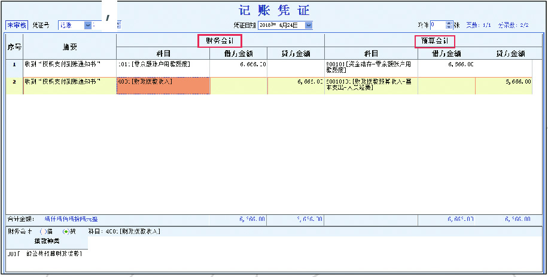Click the 未审核 status label
The image size is (548, 277).
click(17, 25)
